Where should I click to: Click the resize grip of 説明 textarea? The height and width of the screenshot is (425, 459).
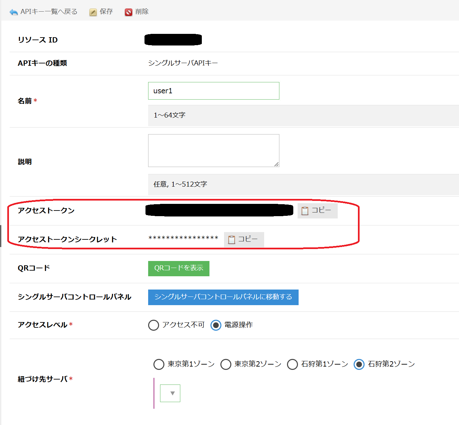(x=276, y=164)
